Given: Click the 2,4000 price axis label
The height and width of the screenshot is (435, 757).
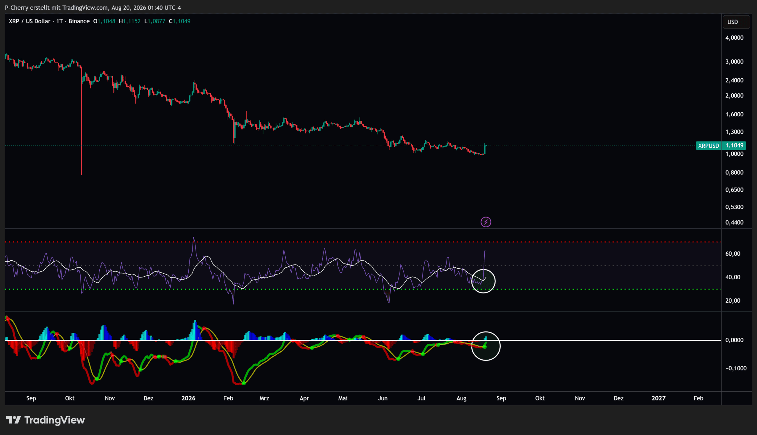Looking at the screenshot, I should (x=734, y=80).
